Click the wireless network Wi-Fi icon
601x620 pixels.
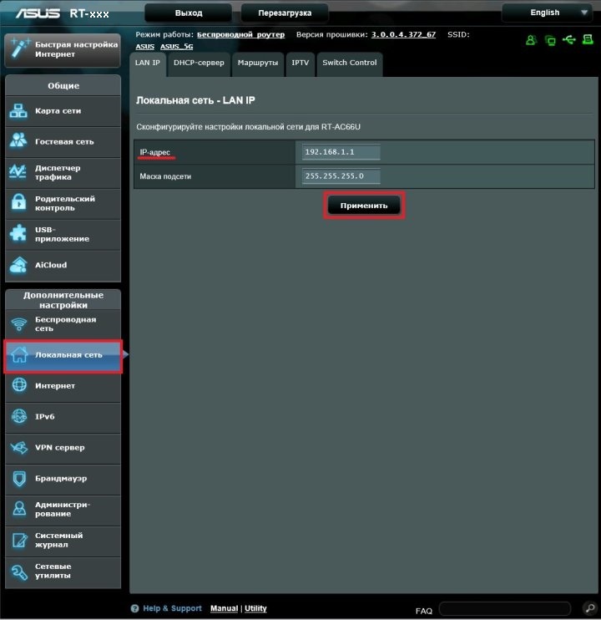click(18, 324)
